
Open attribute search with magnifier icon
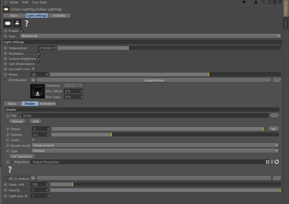[x=263, y=2]
